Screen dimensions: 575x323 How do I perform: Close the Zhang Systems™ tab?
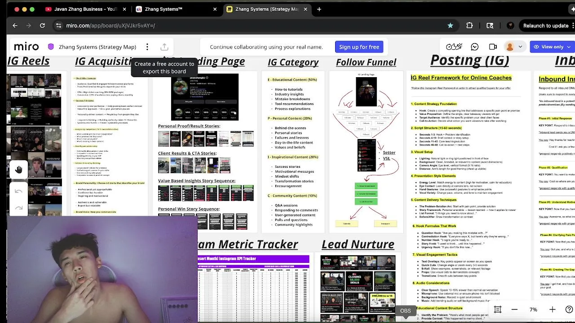point(215,9)
